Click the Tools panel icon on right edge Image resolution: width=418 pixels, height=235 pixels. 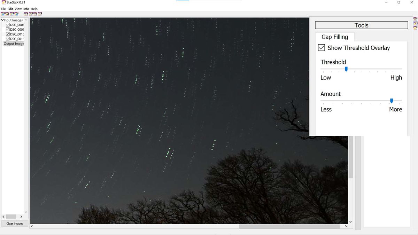coord(416,23)
